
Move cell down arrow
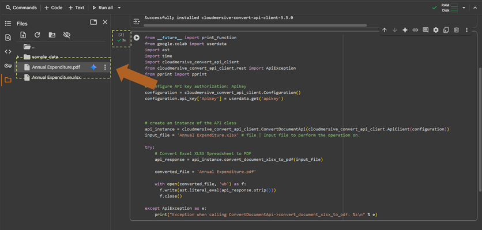tap(395, 30)
